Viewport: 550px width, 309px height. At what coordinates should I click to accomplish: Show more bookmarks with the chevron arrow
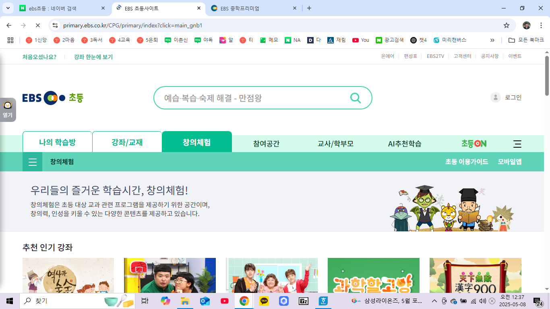(x=492, y=40)
